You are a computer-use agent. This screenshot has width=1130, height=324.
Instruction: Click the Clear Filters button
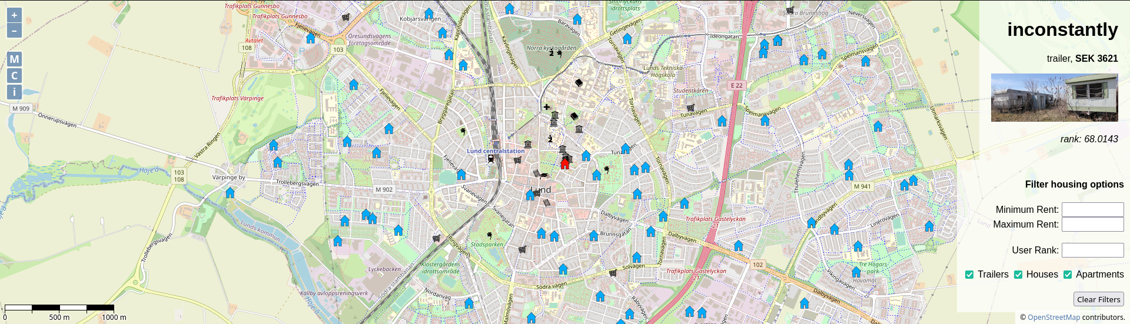click(1098, 299)
